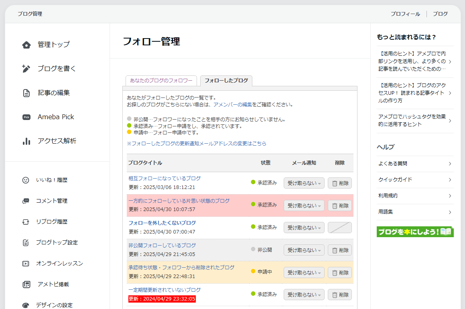Open 管理トップ in the sidebar
This screenshot has width=465, height=309.
(x=54, y=45)
